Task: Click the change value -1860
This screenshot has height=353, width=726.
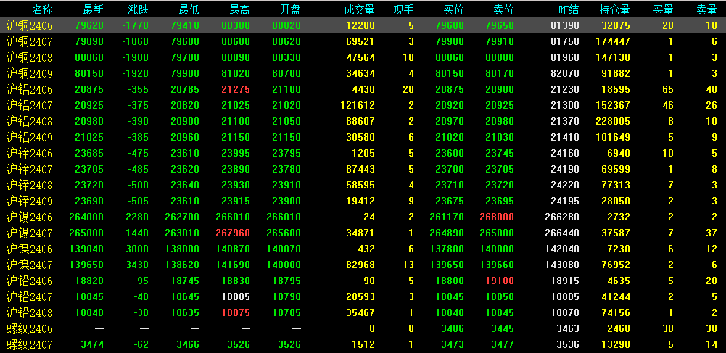Action: (135, 41)
